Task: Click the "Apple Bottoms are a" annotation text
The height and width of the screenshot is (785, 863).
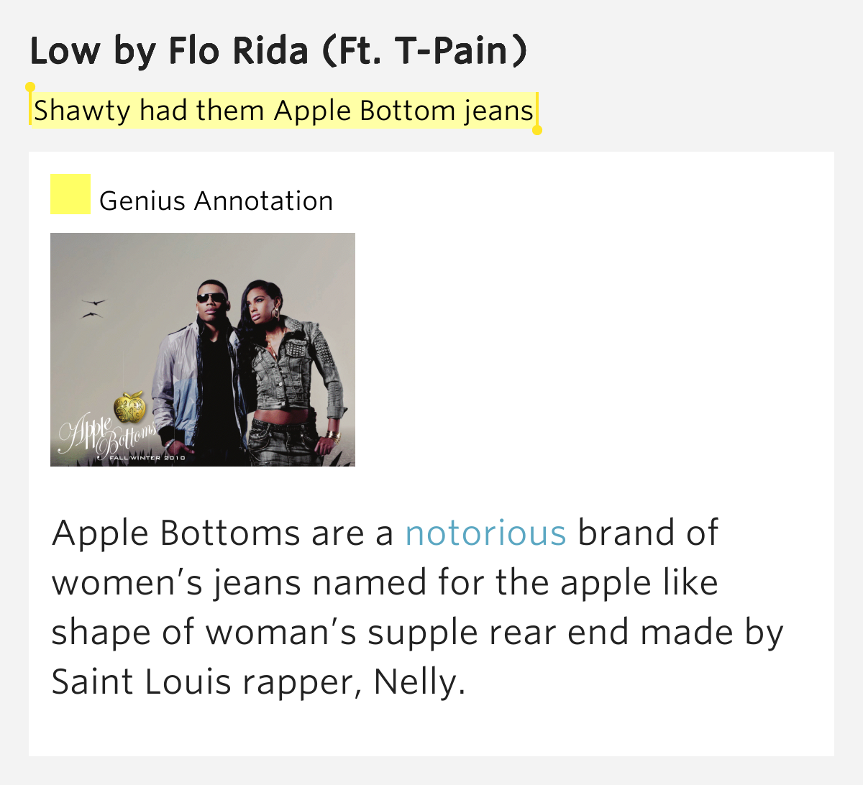Action: 222,533
